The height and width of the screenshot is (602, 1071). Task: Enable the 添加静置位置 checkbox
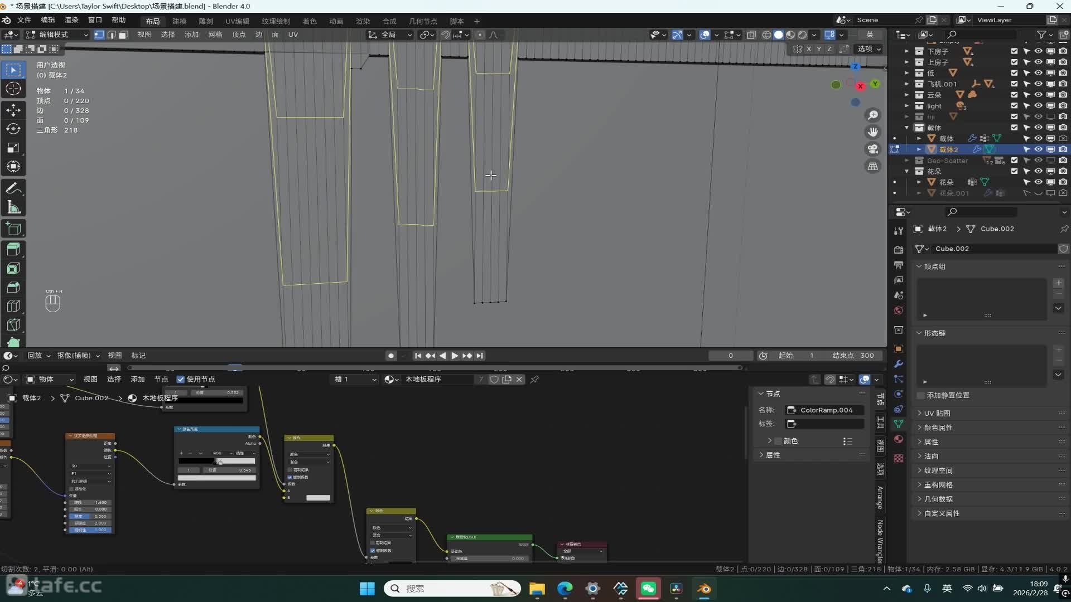(921, 395)
